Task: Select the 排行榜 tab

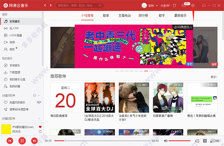Action: coord(143,16)
